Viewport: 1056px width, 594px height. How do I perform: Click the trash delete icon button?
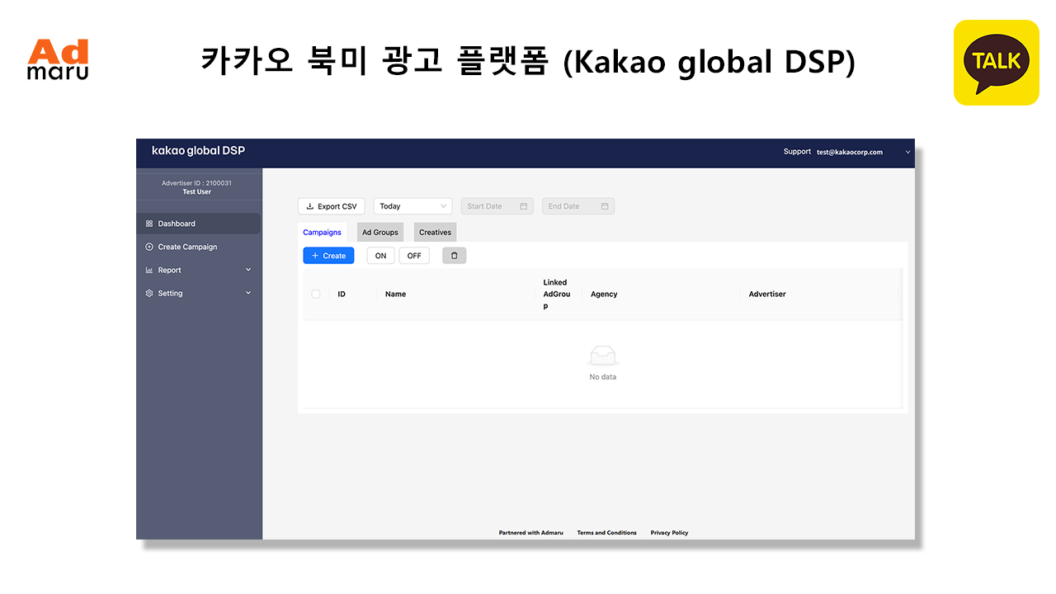pos(454,256)
